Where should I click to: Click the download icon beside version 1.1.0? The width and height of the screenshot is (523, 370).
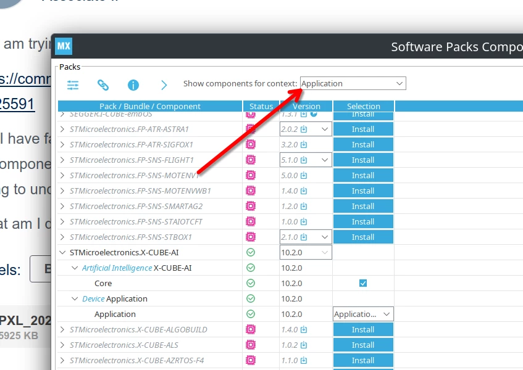pyautogui.click(x=304, y=360)
